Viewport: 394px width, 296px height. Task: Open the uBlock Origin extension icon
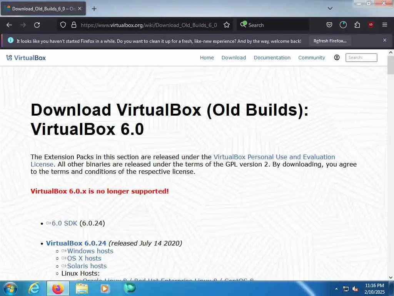point(371,25)
